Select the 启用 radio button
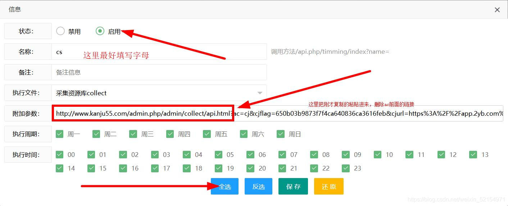508x206 pixels. [x=100, y=31]
